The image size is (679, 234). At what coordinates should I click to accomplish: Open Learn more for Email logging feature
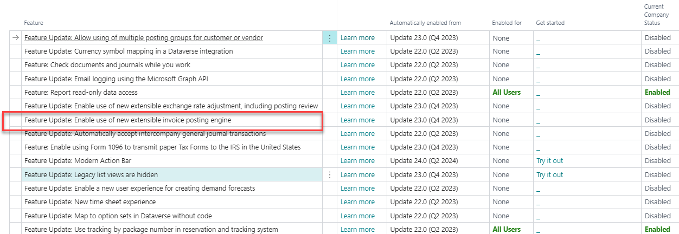(357, 79)
